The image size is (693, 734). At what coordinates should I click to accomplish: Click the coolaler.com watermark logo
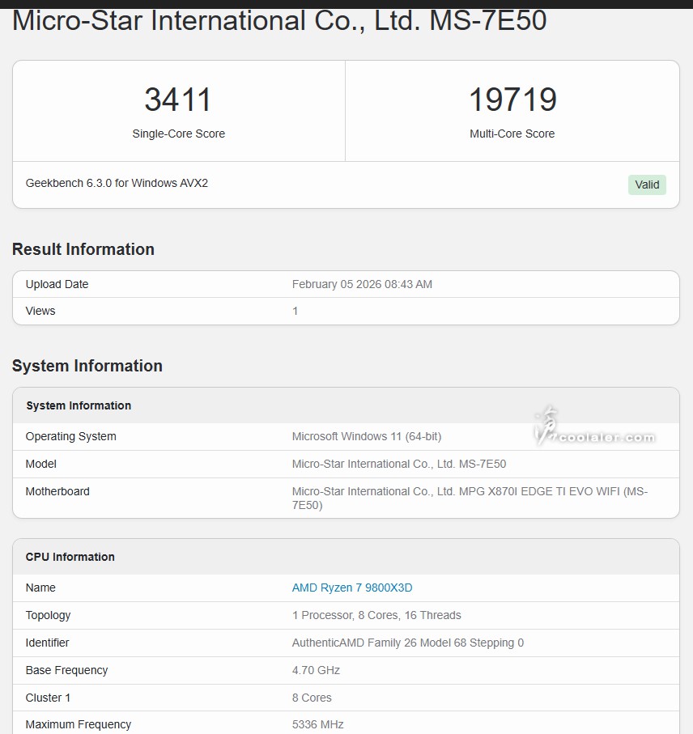[595, 430]
